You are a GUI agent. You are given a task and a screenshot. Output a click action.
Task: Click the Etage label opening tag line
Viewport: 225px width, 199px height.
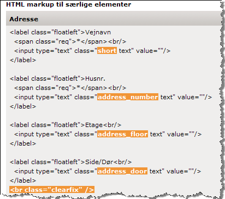[66, 125]
